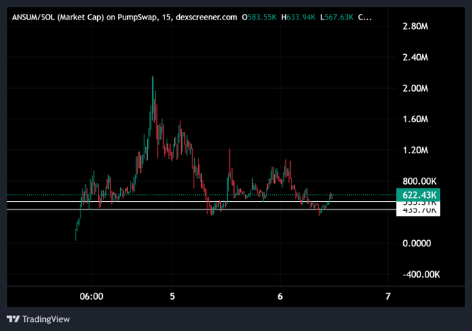The width and height of the screenshot is (472, 331).
Task: Select the open value O583.55K
Action: coord(259,17)
